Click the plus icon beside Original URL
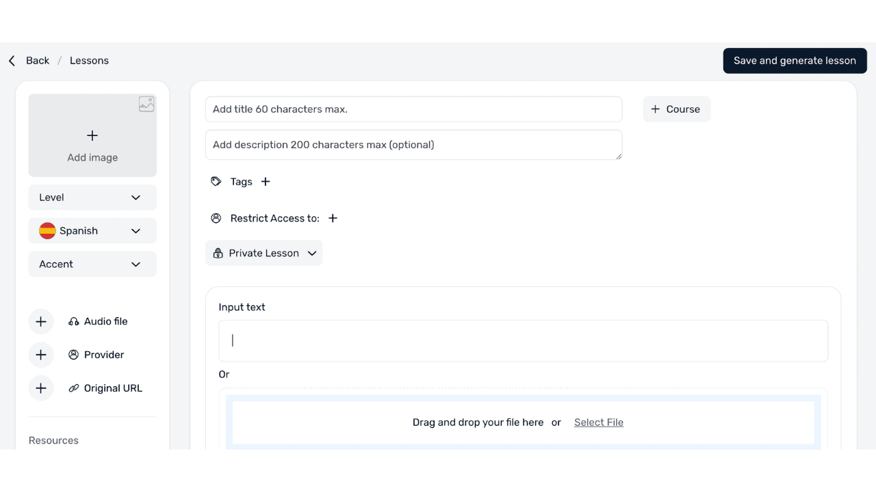 [x=41, y=388]
